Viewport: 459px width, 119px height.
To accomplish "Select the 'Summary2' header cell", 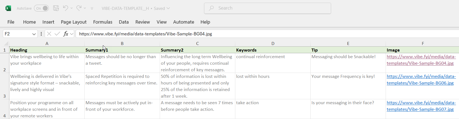I will 198,50.
